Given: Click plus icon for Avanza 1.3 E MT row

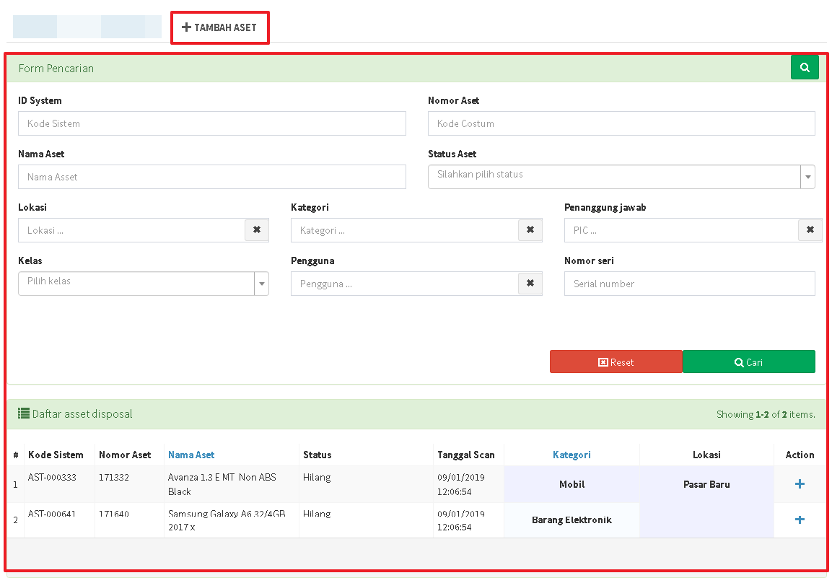Looking at the screenshot, I should point(800,484).
